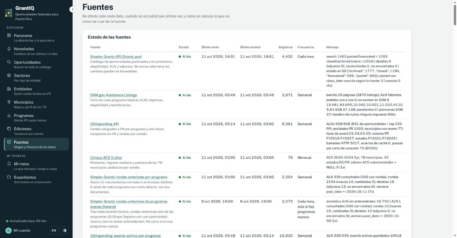Open the Simpler Grants API (Grants.gov) link
The image size is (457, 238).
[x=116, y=57]
